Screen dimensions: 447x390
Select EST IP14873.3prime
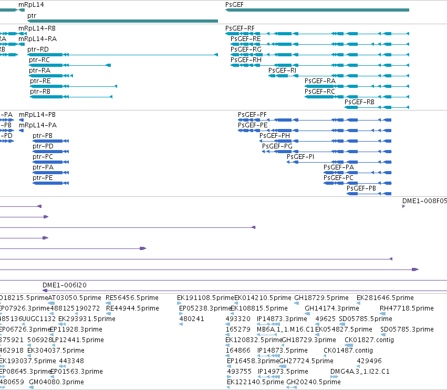click(x=268, y=324)
